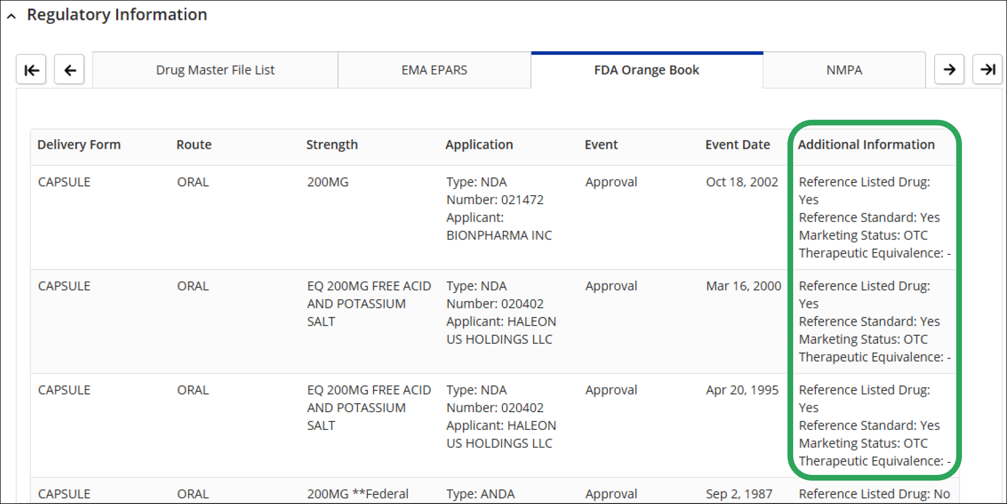
Task: Move to next tab with right arrow
Action: [949, 70]
